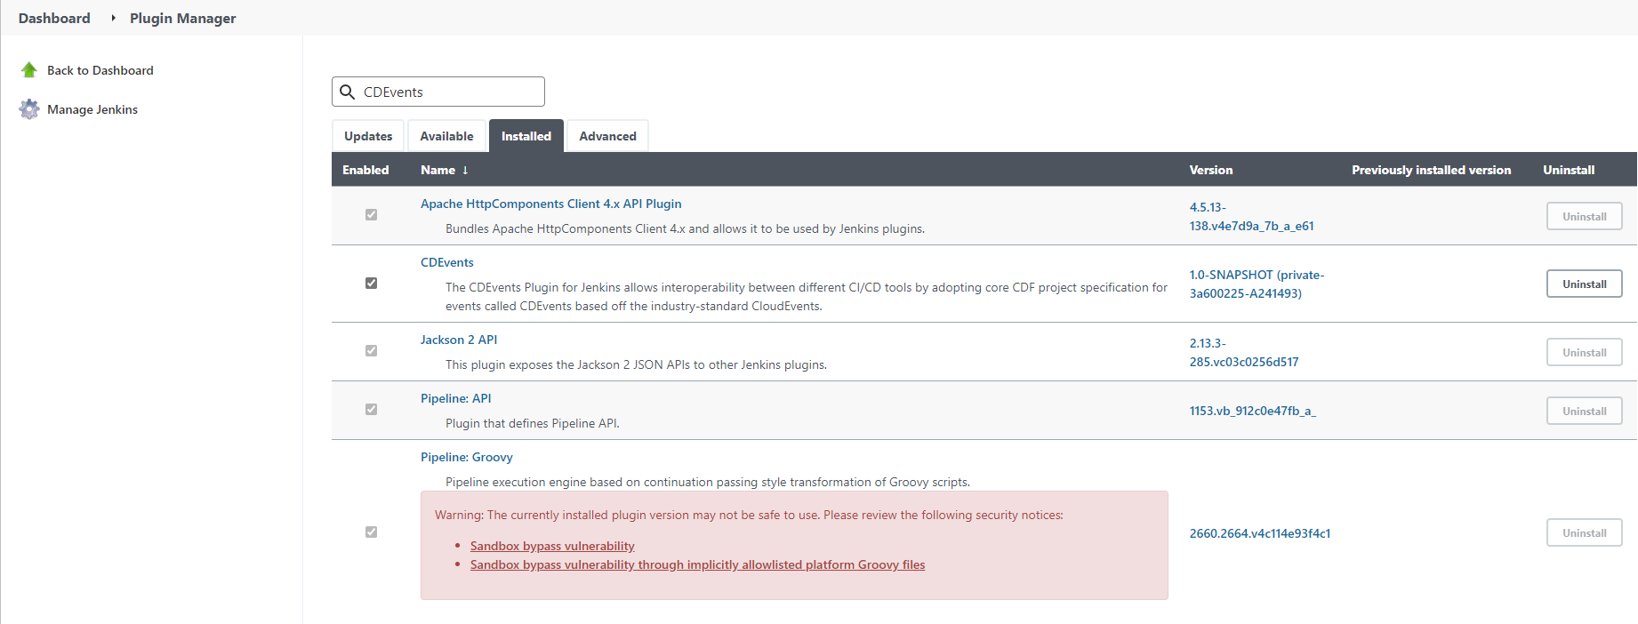Switch to the Available tab
Image resolution: width=1638 pixels, height=624 pixels.
[x=446, y=136]
